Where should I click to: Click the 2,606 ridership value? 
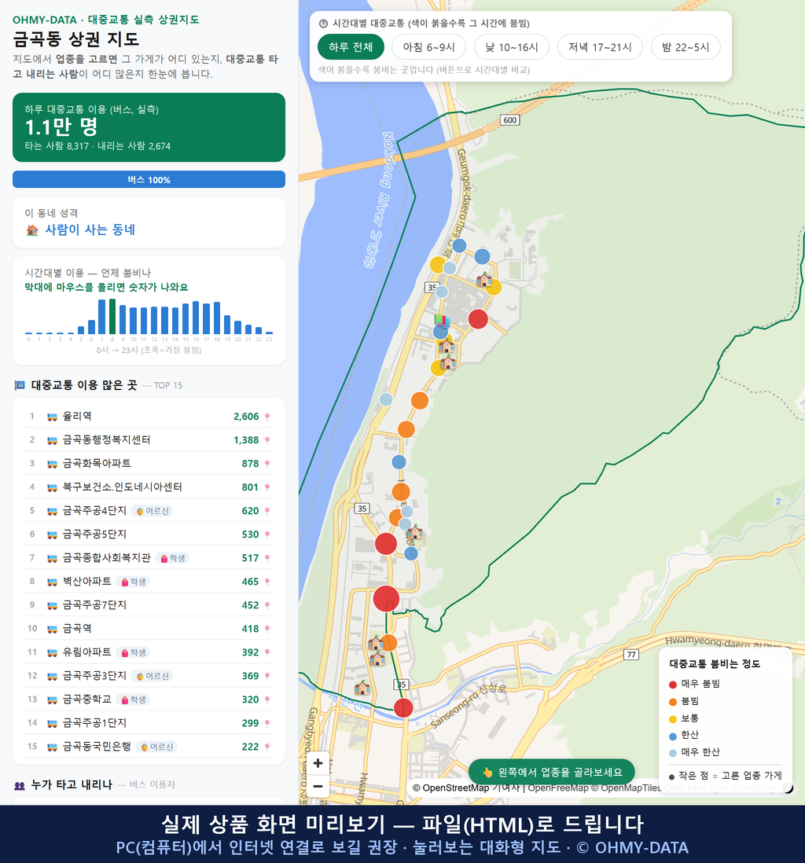245,417
